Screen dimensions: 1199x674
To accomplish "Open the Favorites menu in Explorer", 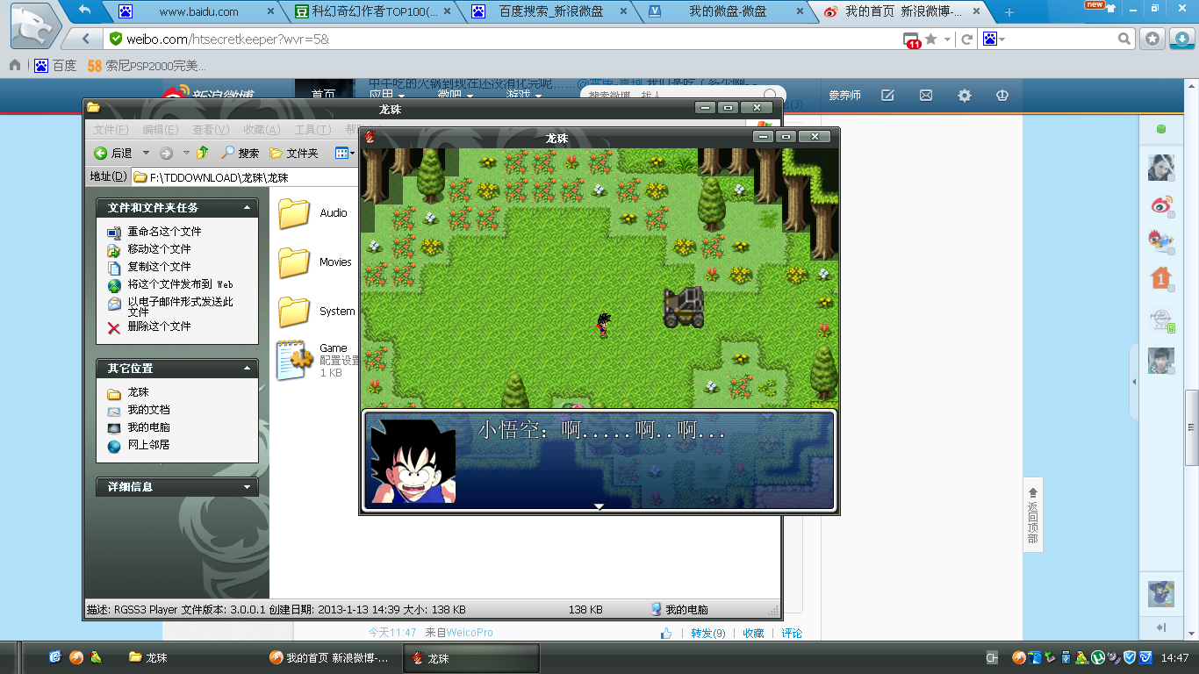I will click(262, 129).
